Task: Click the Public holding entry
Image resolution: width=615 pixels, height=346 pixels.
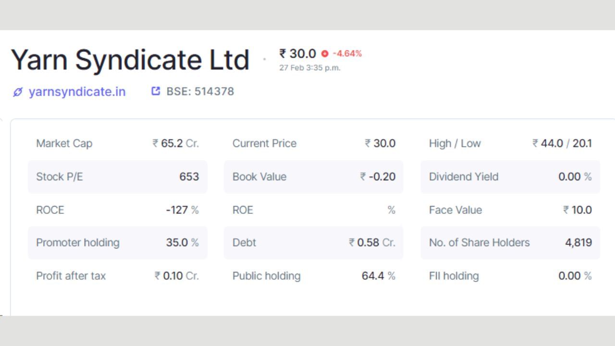Action: click(314, 276)
